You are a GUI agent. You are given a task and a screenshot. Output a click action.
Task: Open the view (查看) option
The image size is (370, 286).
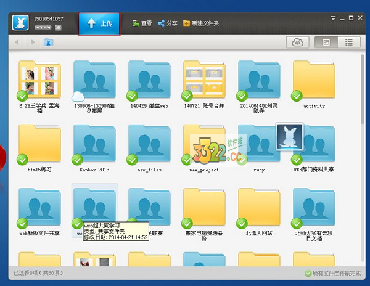tap(142, 23)
